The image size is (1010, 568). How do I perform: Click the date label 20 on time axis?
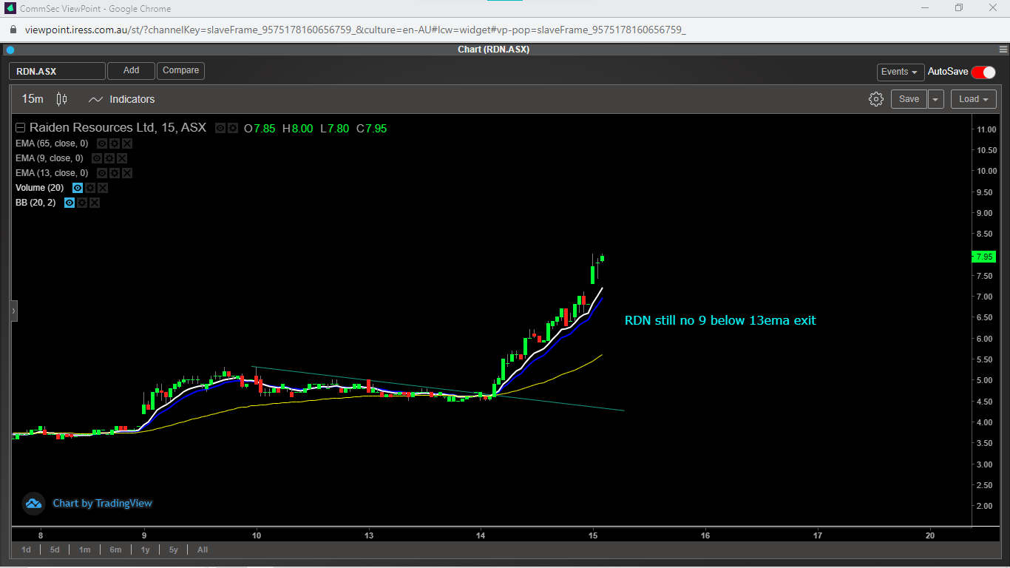pos(929,535)
